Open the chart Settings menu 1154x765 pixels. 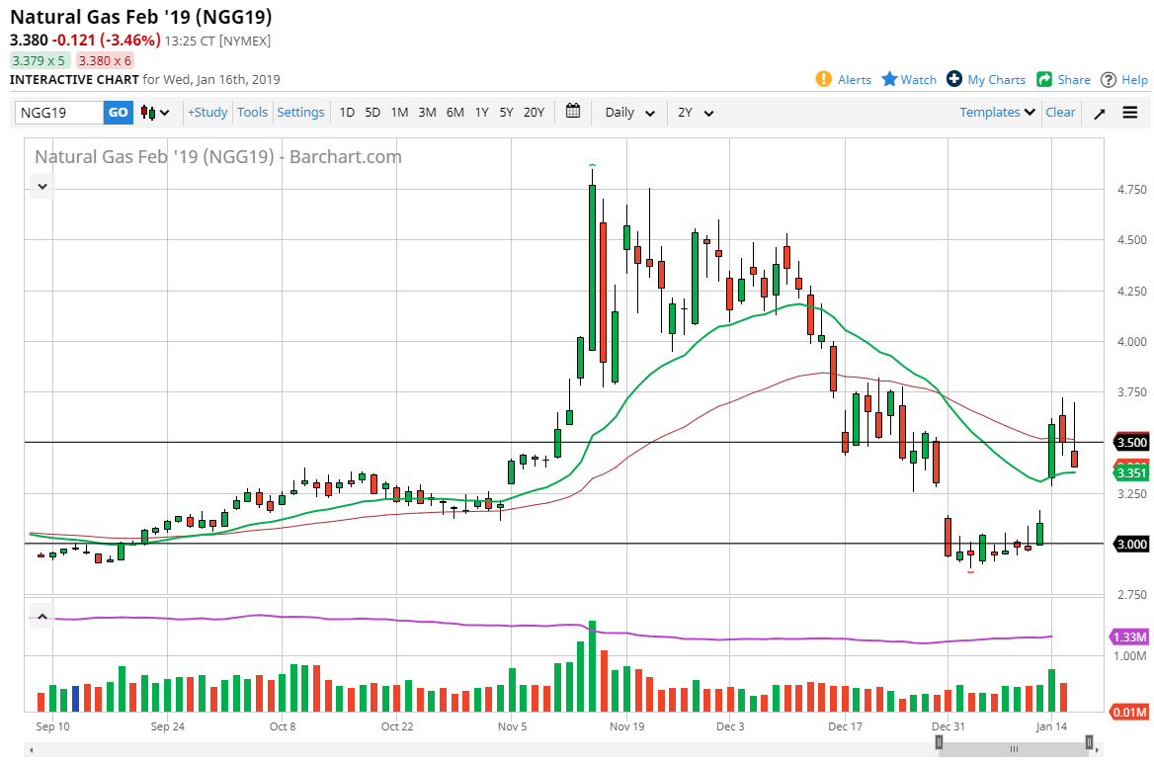click(300, 113)
